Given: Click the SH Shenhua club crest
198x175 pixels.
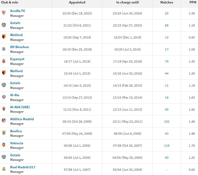Looking at the screenshot, I should (x=4, y=49).
